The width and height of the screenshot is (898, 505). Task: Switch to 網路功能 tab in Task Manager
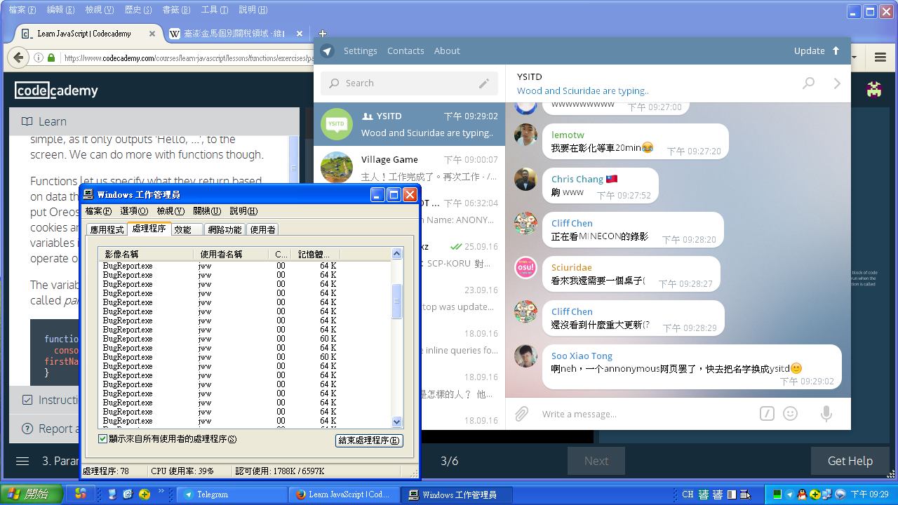point(224,229)
